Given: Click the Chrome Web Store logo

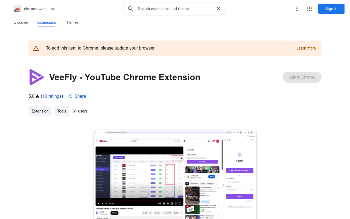Looking at the screenshot, I should (x=17, y=9).
